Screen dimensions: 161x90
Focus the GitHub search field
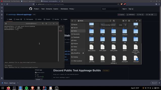(111, 9)
